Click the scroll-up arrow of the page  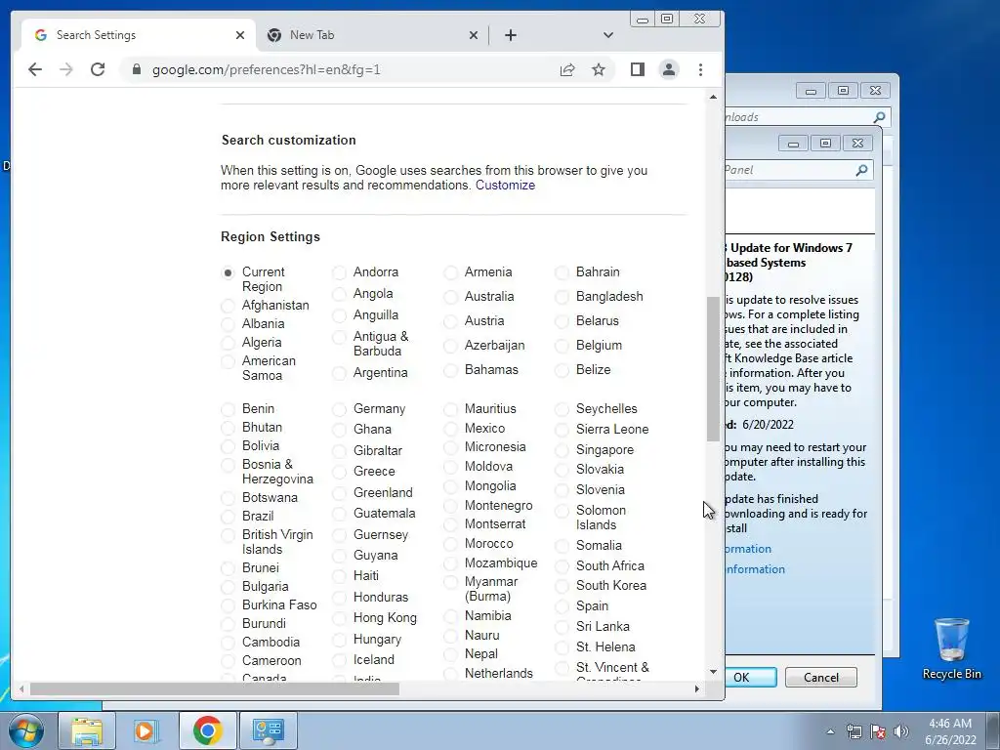(713, 97)
